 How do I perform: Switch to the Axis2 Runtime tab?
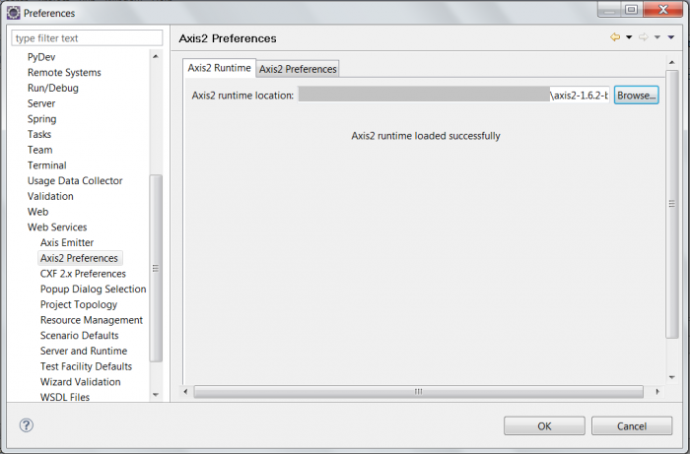coord(219,68)
